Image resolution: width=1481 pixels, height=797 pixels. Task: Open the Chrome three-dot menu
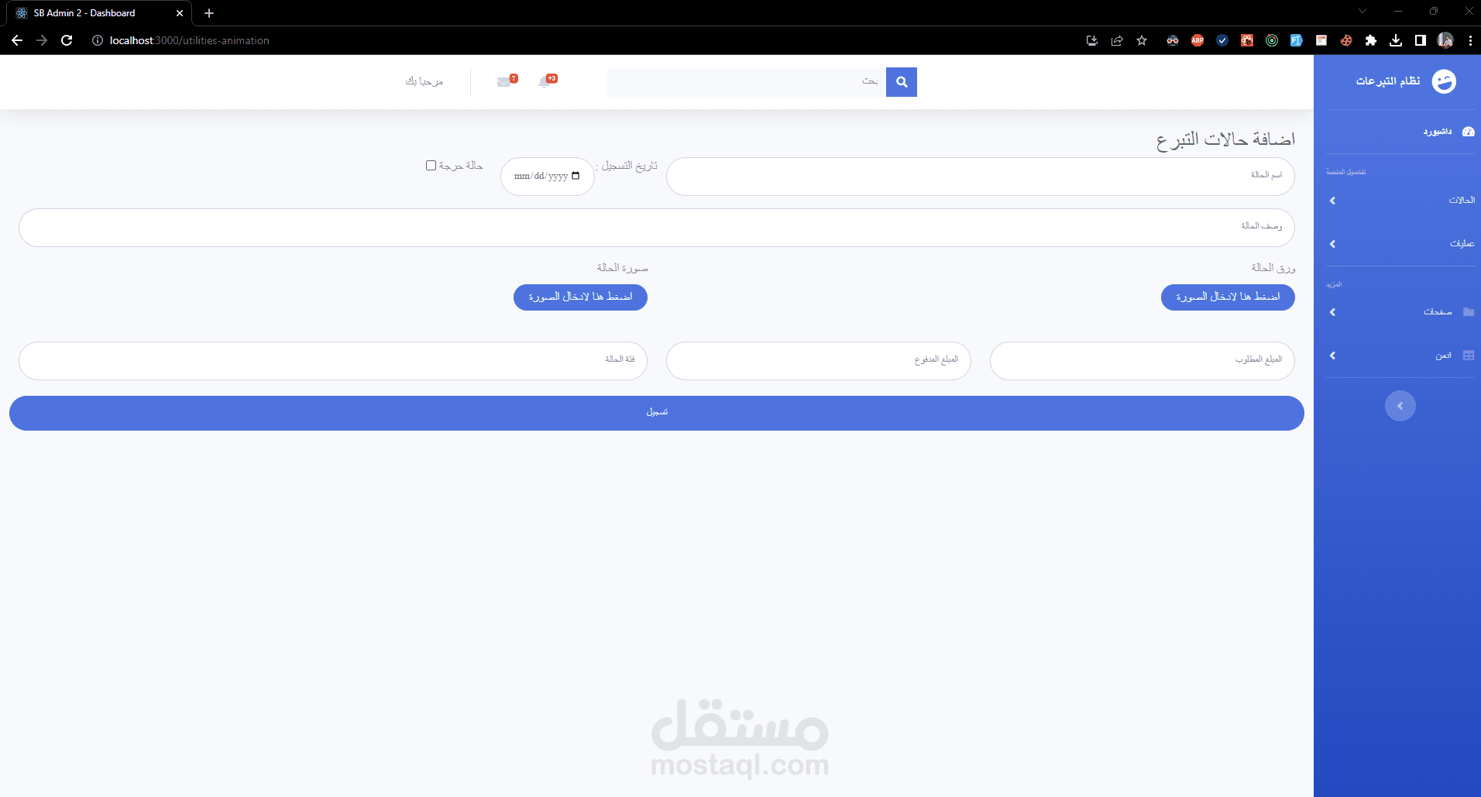coord(1470,40)
